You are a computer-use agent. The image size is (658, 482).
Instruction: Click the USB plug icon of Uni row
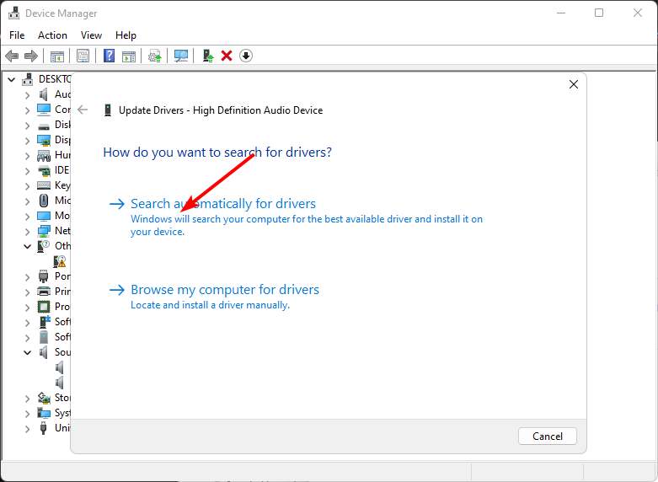[x=43, y=428]
